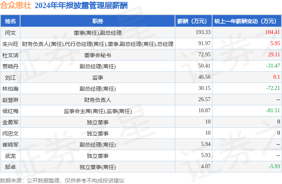Image resolution: width=282 pixels, height=184 pixels.
Task: Click the change value -31.47
Action: [x=273, y=66]
